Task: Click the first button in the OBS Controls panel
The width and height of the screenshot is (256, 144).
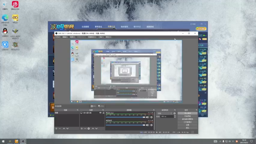Action: click(188, 113)
